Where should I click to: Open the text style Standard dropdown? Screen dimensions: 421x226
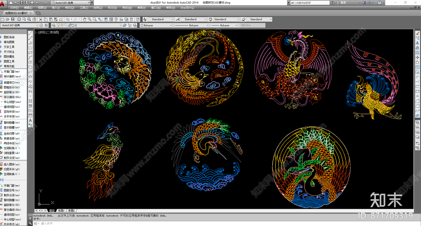172,19
